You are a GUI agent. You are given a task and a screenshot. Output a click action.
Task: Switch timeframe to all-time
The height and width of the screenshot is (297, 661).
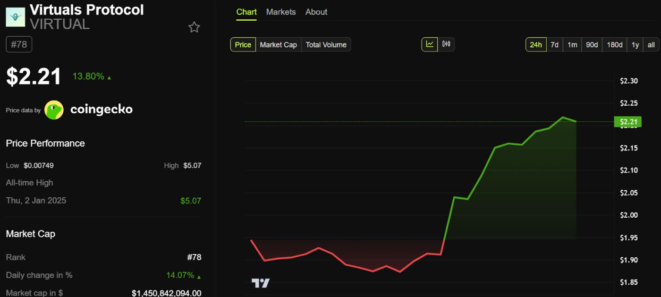(651, 44)
